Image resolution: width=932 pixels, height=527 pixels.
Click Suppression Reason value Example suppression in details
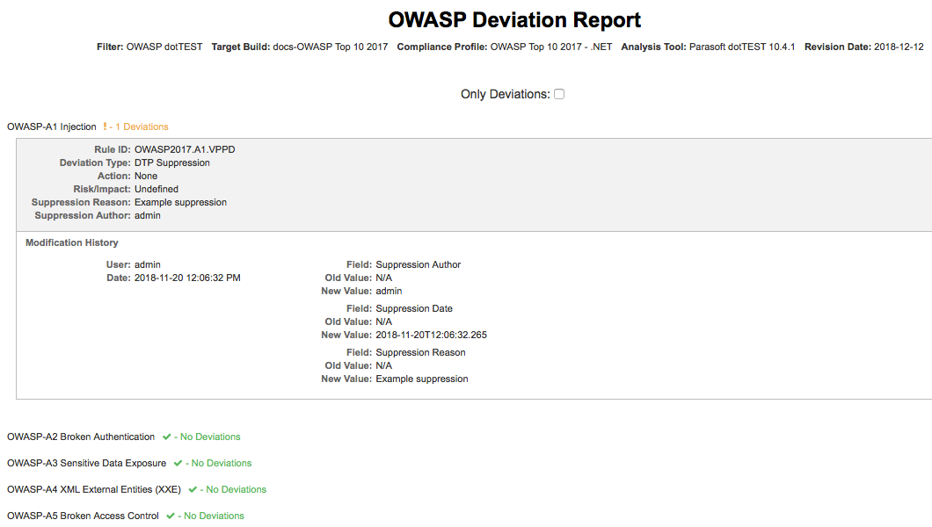pos(181,202)
